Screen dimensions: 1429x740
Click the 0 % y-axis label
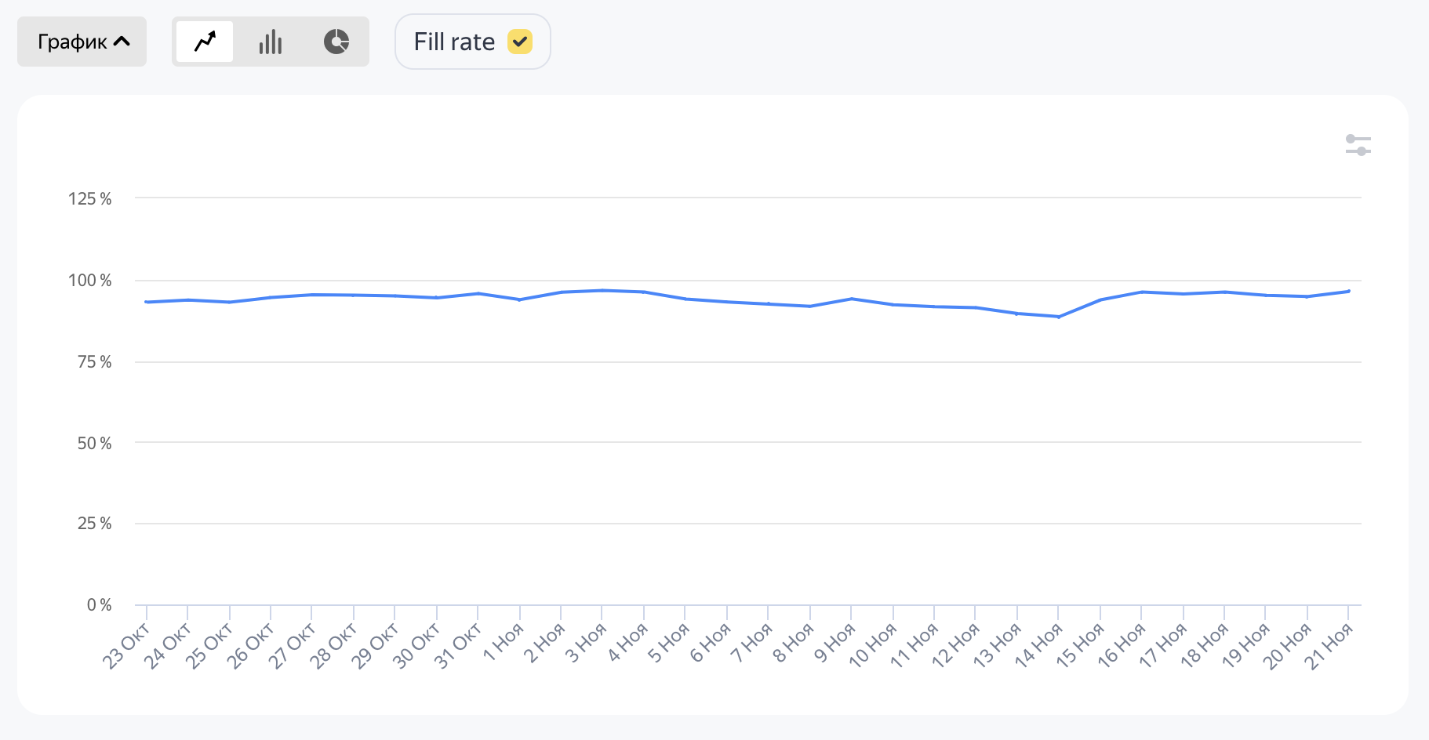tap(100, 605)
